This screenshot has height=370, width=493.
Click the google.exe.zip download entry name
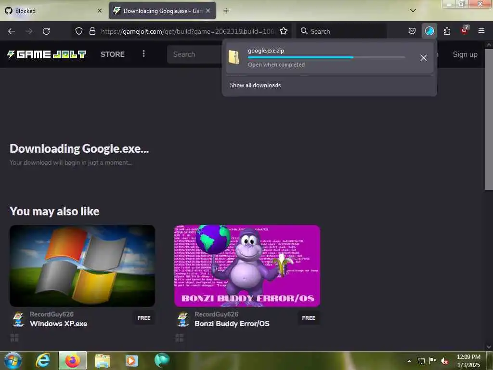coord(266,51)
